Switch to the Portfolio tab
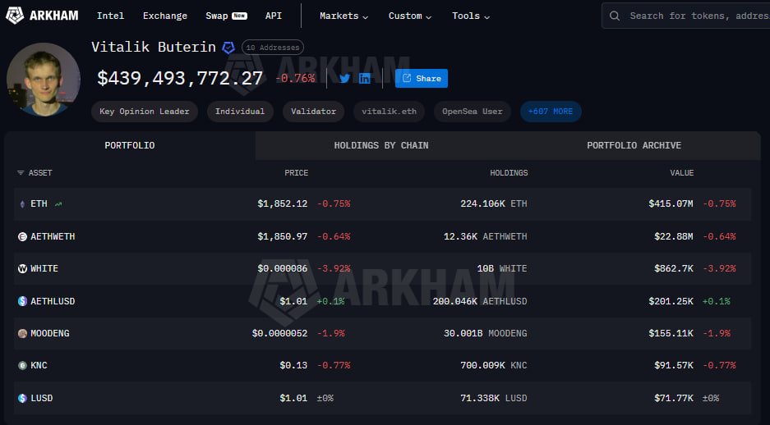This screenshot has height=425, width=770. click(130, 145)
